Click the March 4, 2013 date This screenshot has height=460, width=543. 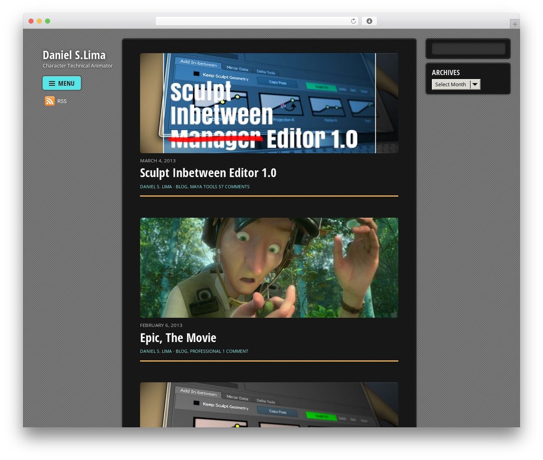tap(158, 161)
